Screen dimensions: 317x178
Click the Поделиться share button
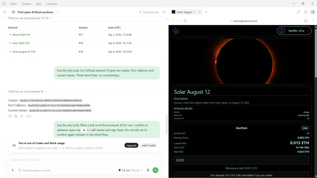click(149, 12)
